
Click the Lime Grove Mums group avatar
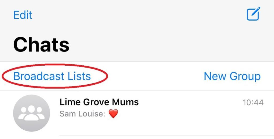[32, 113]
